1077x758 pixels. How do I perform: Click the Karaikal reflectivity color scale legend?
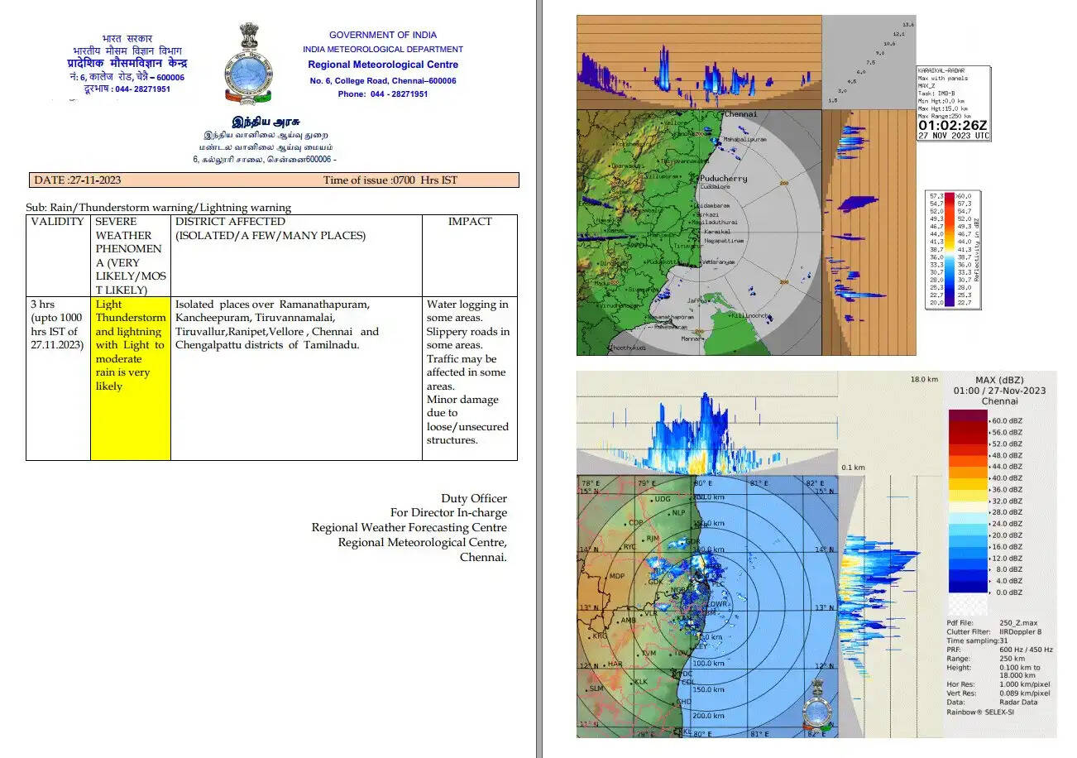click(x=952, y=249)
